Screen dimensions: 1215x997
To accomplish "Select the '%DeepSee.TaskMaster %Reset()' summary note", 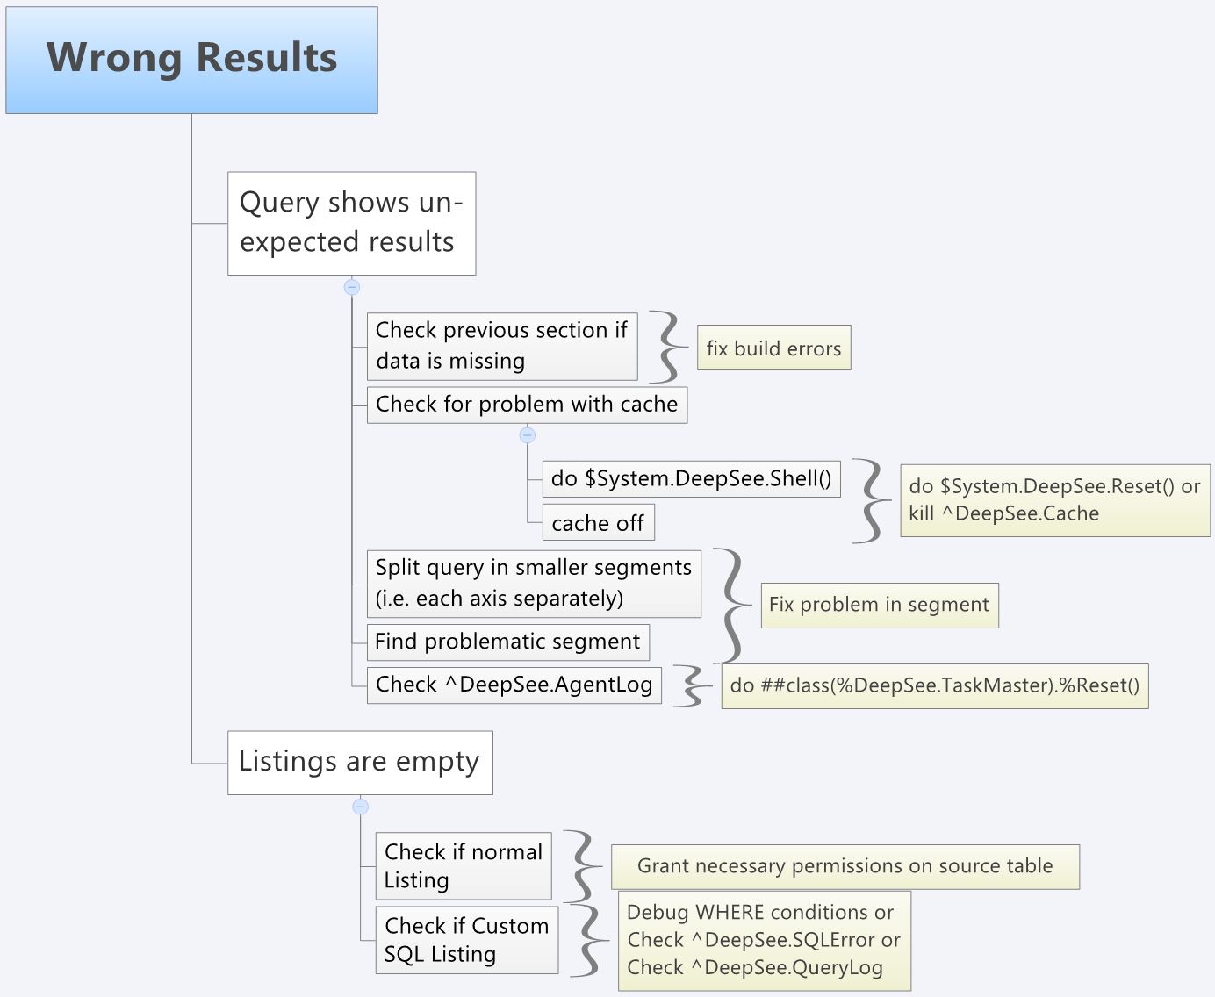I will 934,685.
